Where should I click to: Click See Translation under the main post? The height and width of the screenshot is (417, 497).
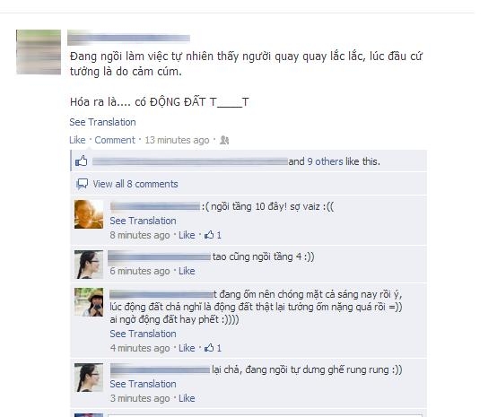102,122
